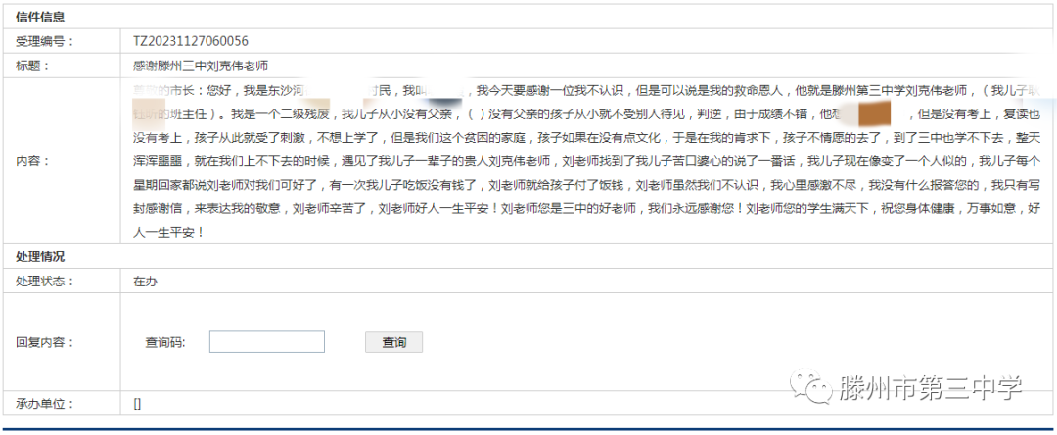Click the 处理情况 section header
1057x435 pixels.
click(40, 256)
